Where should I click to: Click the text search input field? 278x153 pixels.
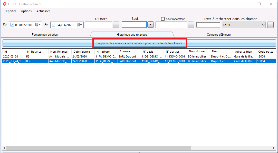coord(208,25)
